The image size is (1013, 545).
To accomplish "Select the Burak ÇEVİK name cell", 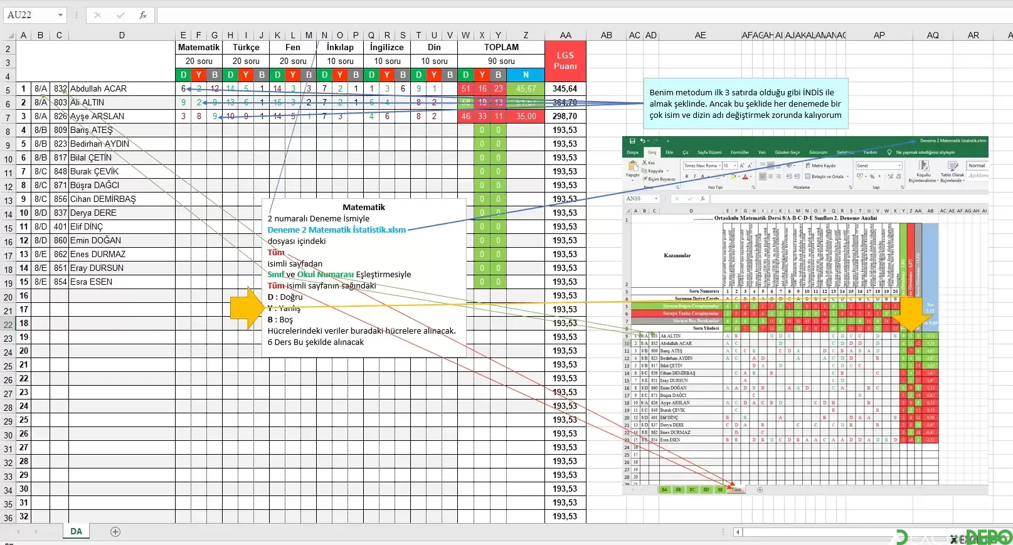I will click(x=122, y=172).
